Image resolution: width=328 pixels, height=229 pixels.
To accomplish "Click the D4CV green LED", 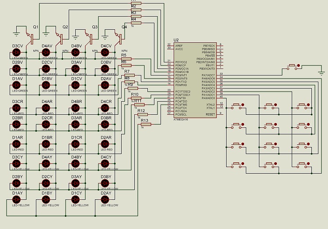I will tap(105, 52).
